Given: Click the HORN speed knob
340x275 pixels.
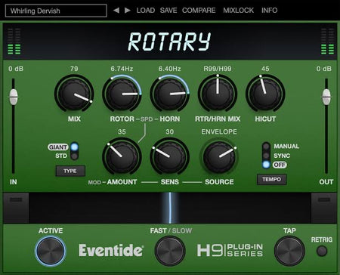Looking at the screenshot, I should (x=170, y=94).
